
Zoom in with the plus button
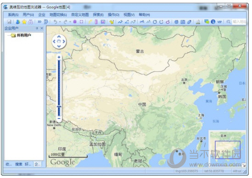[x=59, y=57]
